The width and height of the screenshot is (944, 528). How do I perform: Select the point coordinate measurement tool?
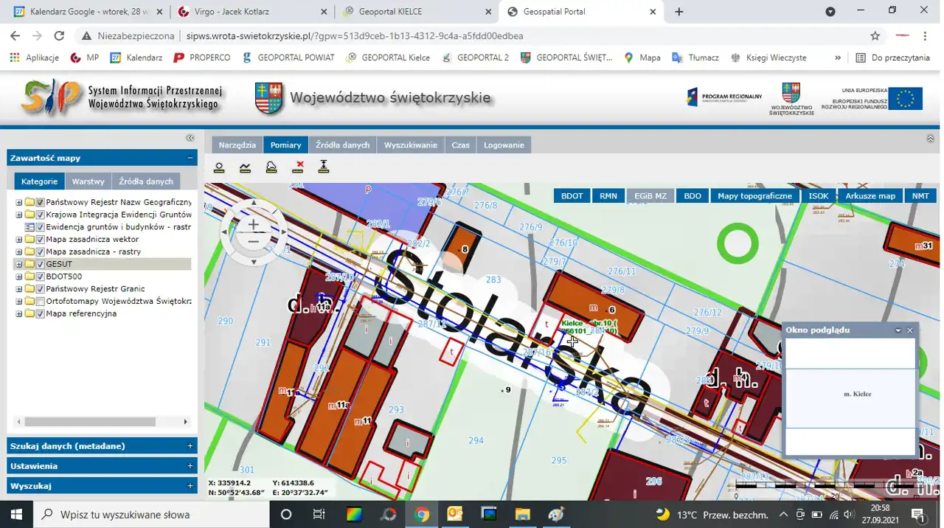click(219, 167)
